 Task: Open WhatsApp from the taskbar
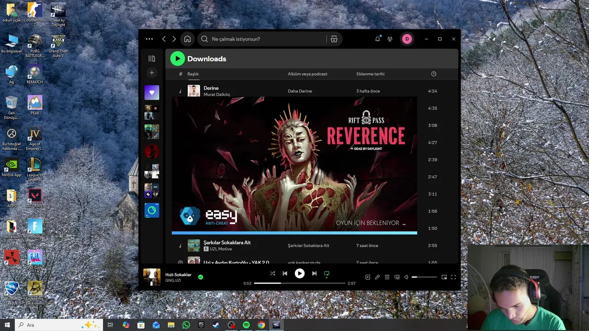click(x=186, y=325)
